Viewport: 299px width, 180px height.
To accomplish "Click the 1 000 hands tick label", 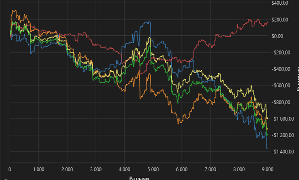I will point(39,169).
